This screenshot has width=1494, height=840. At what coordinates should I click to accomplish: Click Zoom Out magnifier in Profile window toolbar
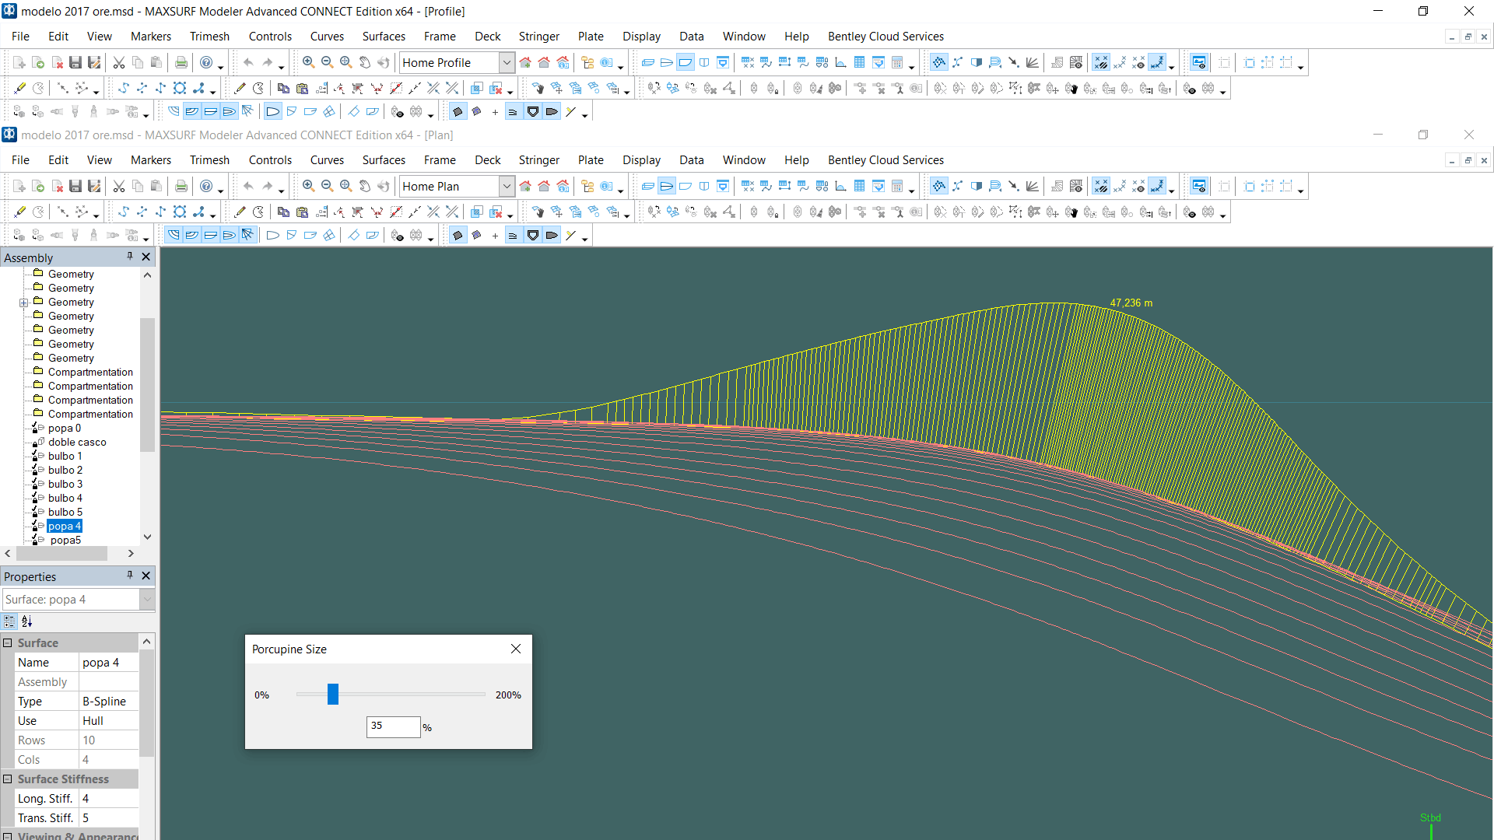pos(328,63)
